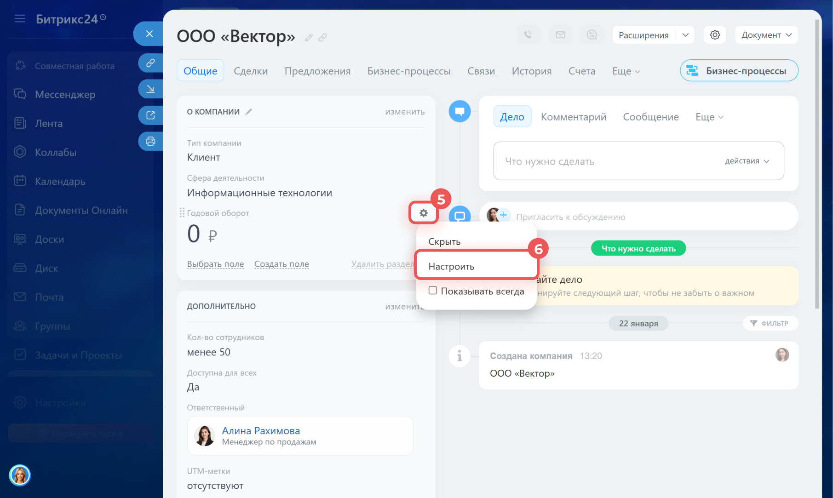Open the Расширения dropdown arrow
The height and width of the screenshot is (498, 833).
(685, 35)
